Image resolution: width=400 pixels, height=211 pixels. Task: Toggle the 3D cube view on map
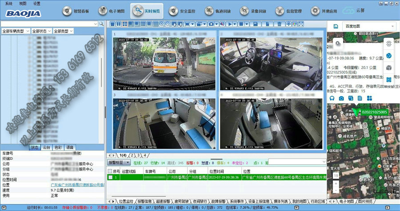click(x=388, y=68)
